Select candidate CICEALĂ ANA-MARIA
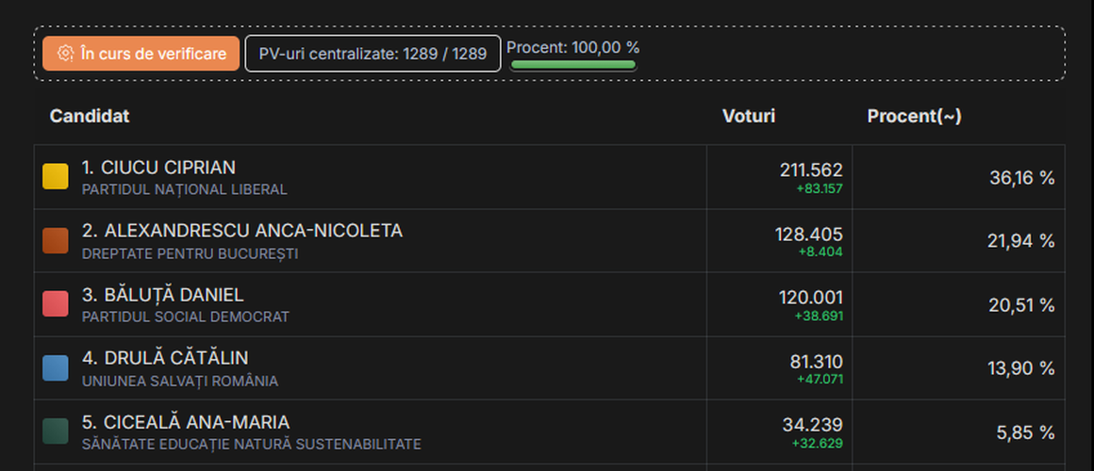This screenshot has width=1094, height=471. [186, 422]
